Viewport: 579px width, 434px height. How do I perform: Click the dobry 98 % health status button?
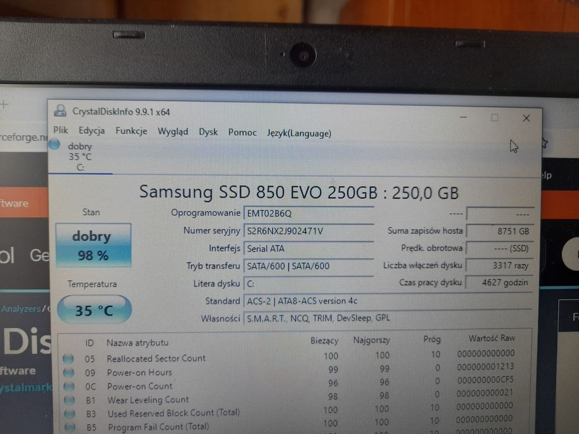click(94, 245)
